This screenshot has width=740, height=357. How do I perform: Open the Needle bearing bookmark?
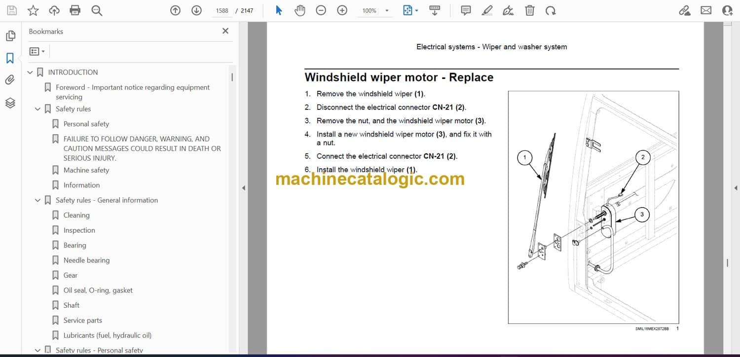(86, 260)
